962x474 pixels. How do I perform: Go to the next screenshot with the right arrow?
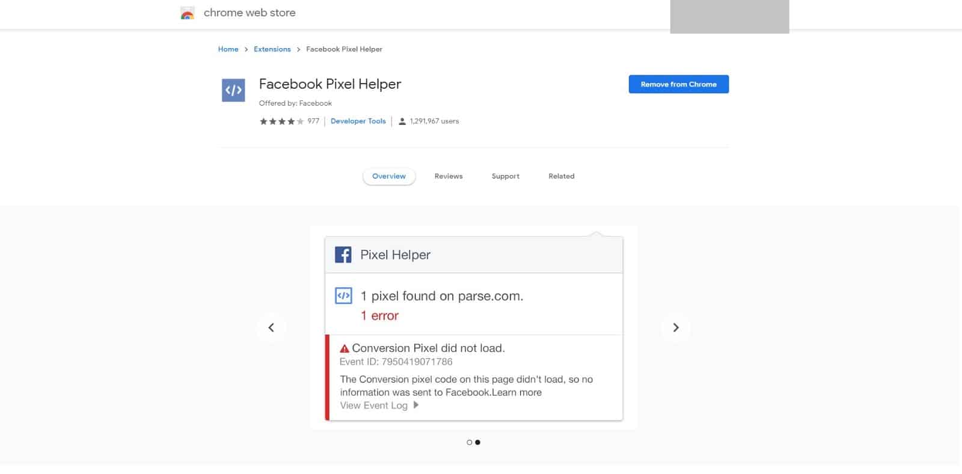(x=676, y=327)
